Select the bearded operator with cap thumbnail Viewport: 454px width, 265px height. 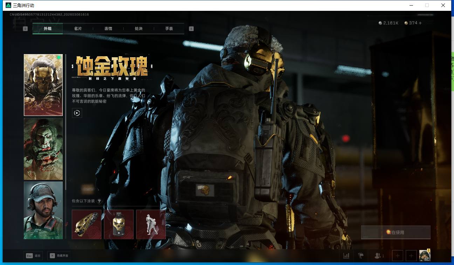click(43, 210)
